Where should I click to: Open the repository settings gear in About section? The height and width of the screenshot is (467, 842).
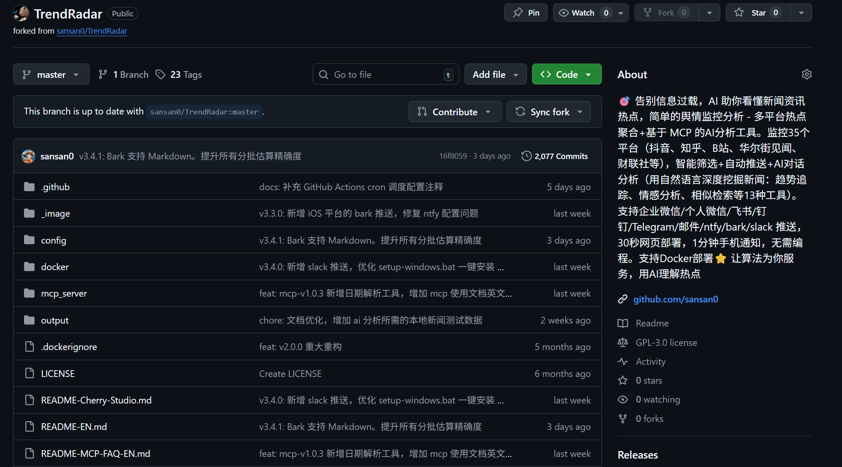807,74
